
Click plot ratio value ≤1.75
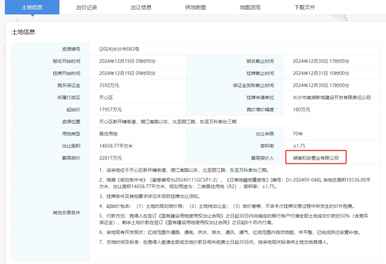299,146
